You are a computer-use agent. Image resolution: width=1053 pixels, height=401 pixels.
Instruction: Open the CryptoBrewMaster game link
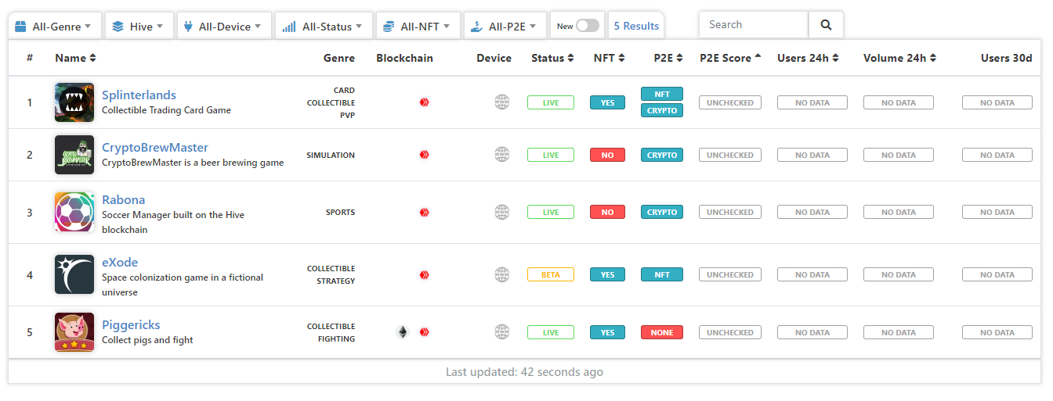155,148
